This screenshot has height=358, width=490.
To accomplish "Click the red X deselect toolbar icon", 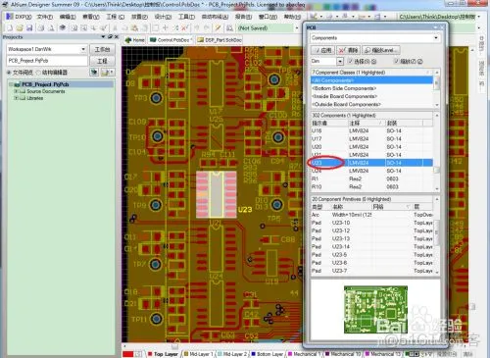I will pyautogui.click(x=185, y=28).
